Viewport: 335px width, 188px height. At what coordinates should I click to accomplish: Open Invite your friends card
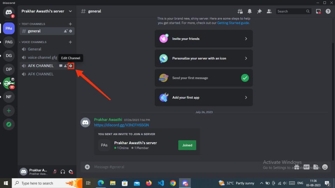coord(204,39)
